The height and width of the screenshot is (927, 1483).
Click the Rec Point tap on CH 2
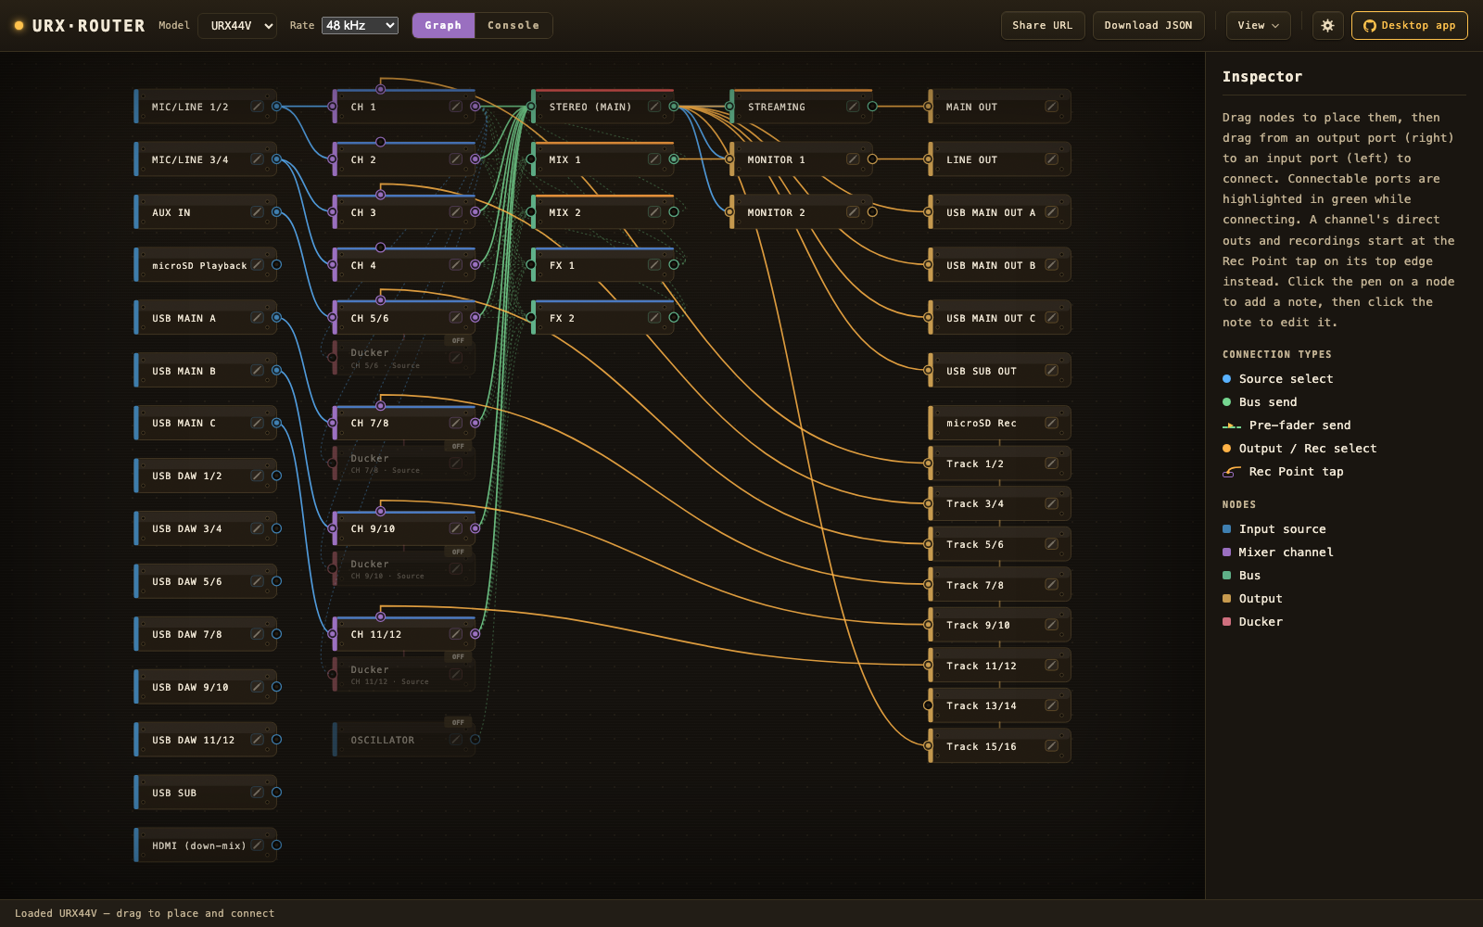tap(380, 142)
